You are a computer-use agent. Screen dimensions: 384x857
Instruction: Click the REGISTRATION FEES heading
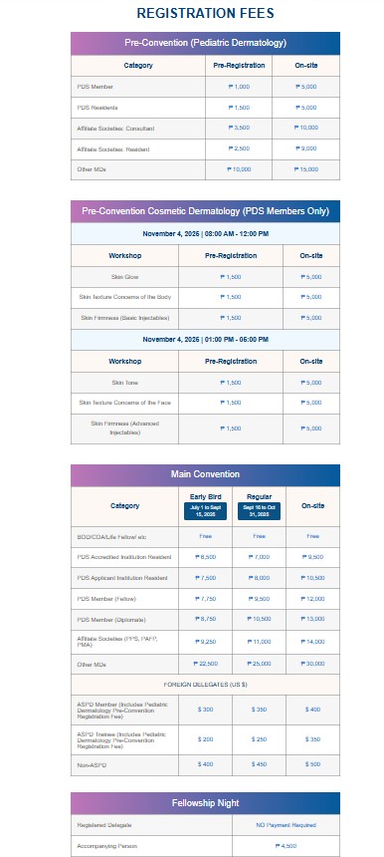point(205,13)
